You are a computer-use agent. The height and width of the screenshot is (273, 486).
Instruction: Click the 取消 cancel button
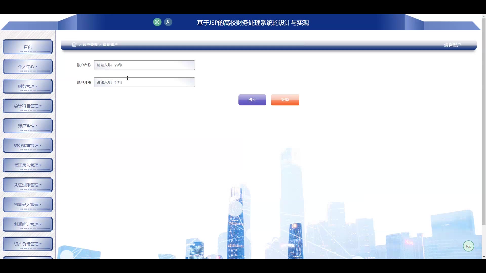point(285,100)
